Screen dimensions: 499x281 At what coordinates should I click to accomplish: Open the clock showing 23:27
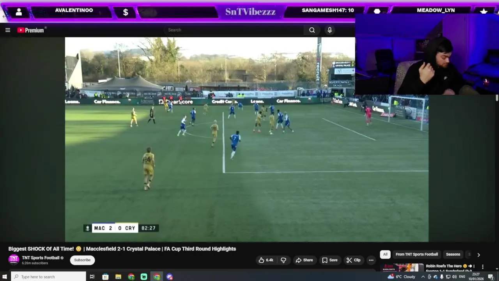tap(476, 277)
